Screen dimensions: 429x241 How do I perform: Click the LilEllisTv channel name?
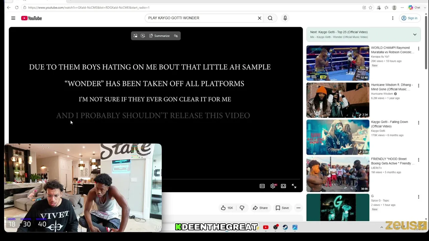pos(377,168)
